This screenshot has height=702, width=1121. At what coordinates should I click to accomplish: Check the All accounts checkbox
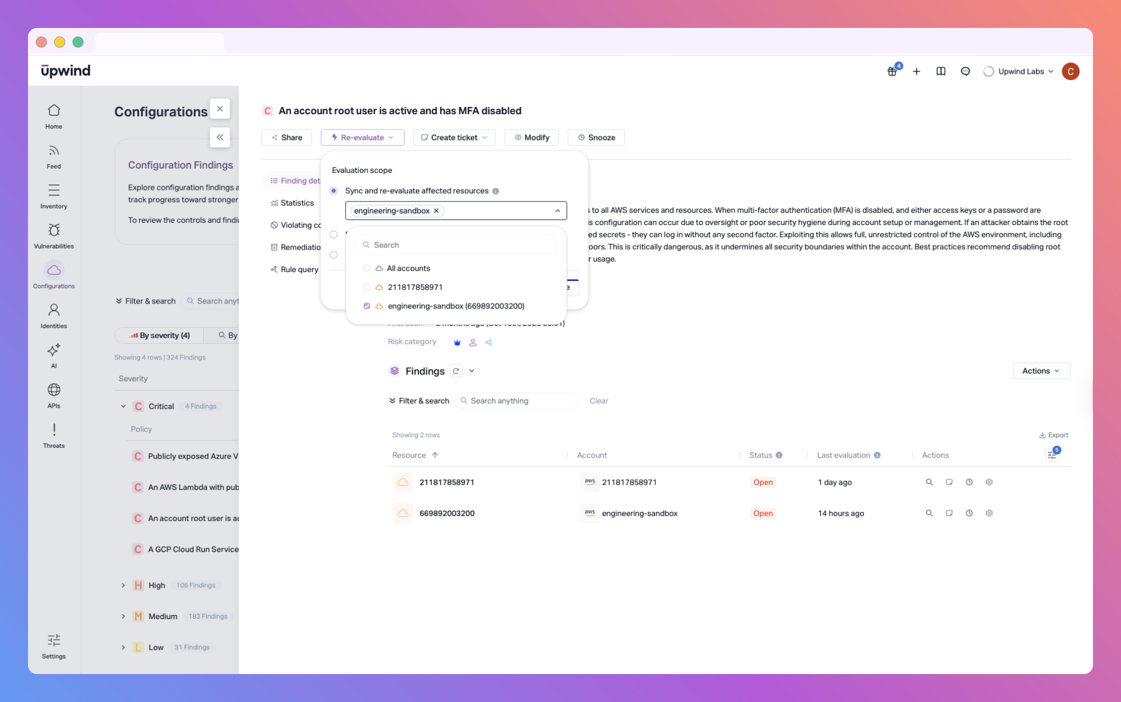point(367,269)
